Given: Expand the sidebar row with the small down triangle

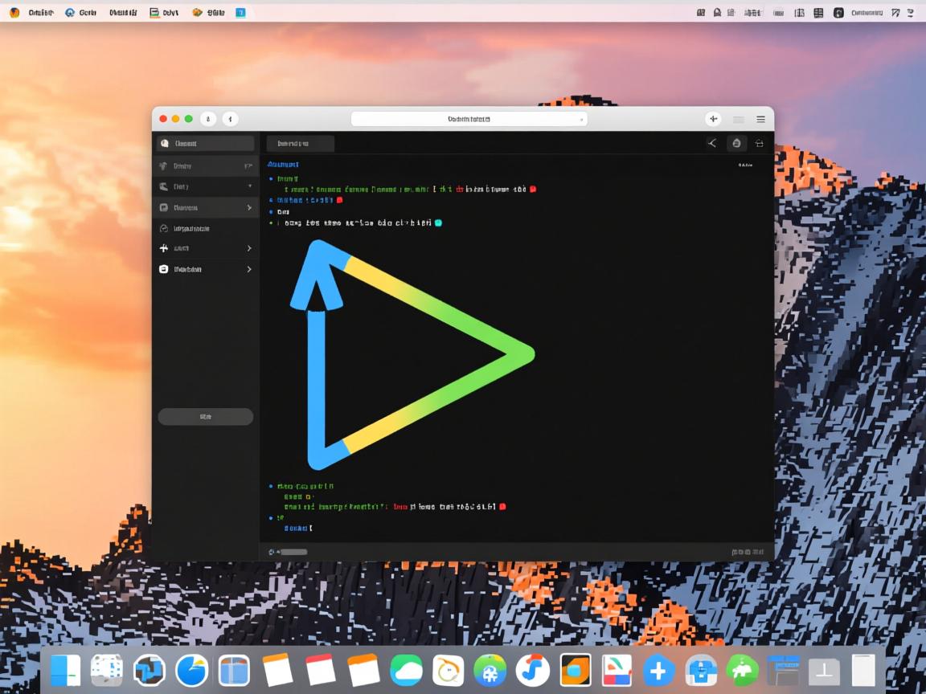Looking at the screenshot, I should (x=249, y=186).
